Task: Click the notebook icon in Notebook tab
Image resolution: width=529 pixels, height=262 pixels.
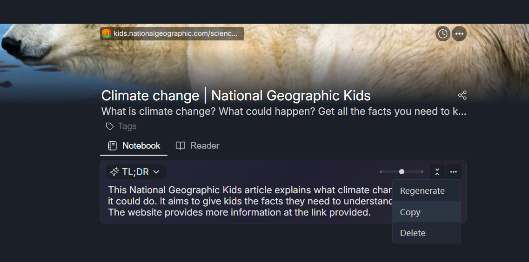Action: (112, 146)
